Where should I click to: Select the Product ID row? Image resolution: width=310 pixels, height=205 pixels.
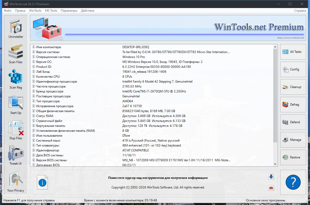152,67
